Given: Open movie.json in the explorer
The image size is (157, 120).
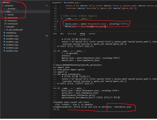Looking at the screenshot, I should coord(12,21).
